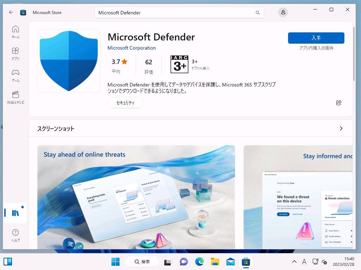The width and height of the screenshot is (361, 270).
Task: Switch to the Apps (アプリ) tab
Action: pyautogui.click(x=16, y=53)
